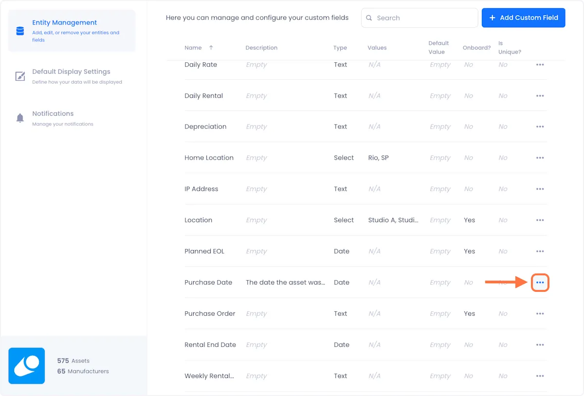
Task: Select the Daily Rental field name
Action: coord(203,96)
